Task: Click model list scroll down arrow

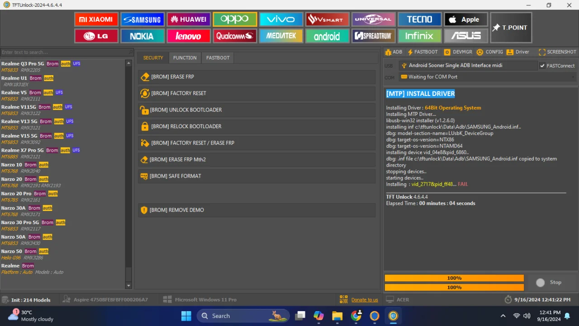Action: pyautogui.click(x=128, y=286)
